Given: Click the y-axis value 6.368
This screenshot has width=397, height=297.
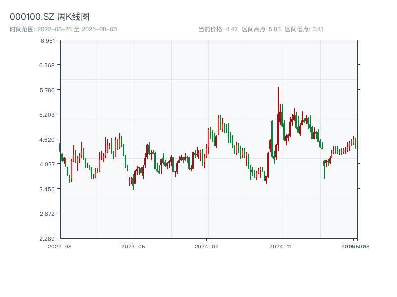Looking at the screenshot, I should (47, 65).
